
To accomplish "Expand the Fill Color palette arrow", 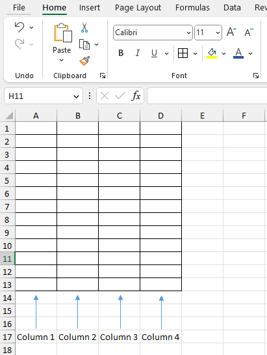I will 223,53.
